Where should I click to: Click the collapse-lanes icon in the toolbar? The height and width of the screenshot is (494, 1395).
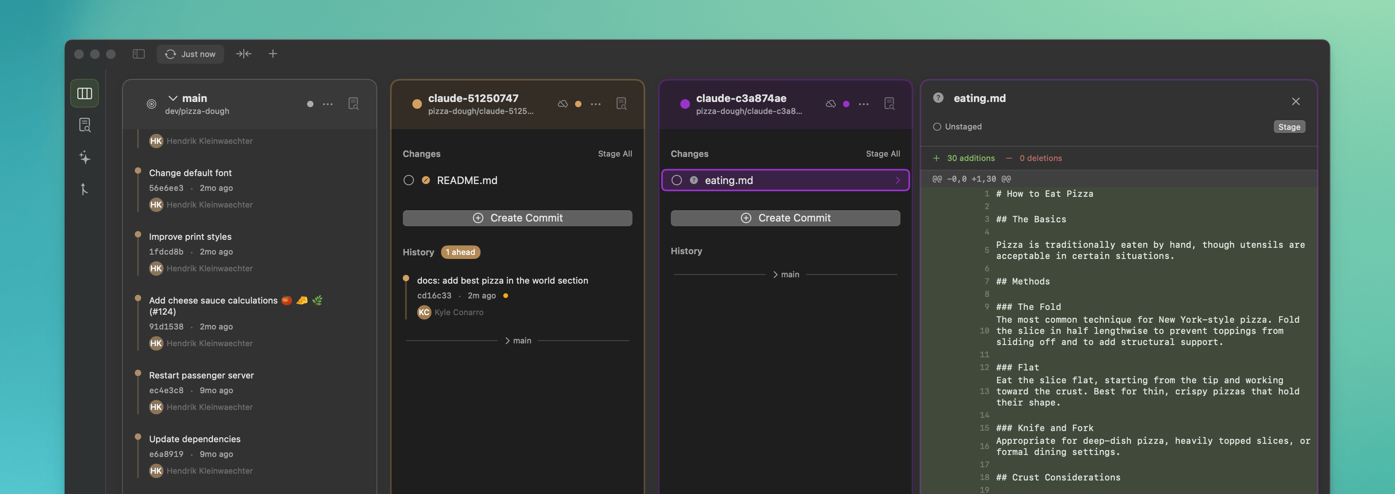coord(244,53)
